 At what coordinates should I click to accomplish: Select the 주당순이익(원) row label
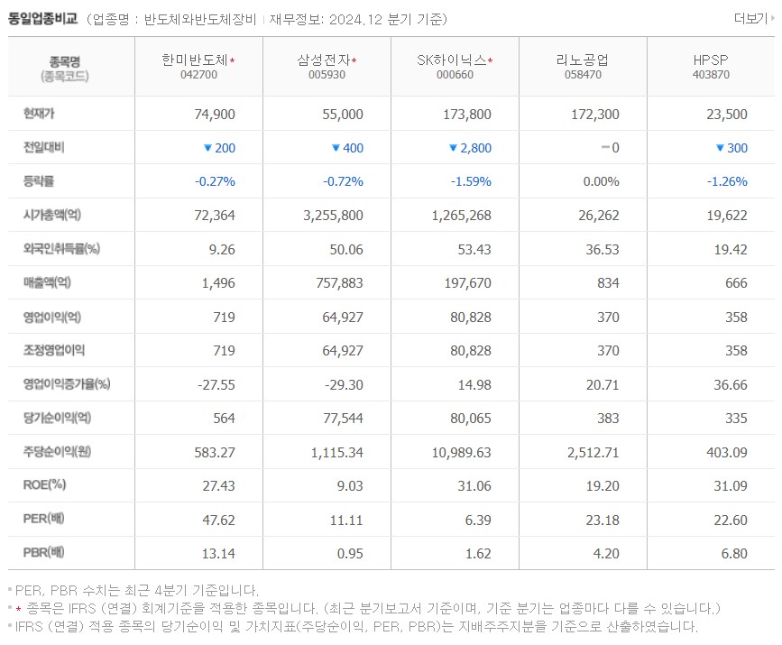click(57, 452)
